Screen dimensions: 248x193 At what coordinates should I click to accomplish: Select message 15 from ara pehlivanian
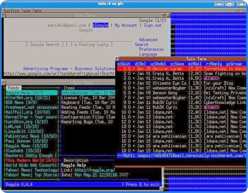[182, 136]
